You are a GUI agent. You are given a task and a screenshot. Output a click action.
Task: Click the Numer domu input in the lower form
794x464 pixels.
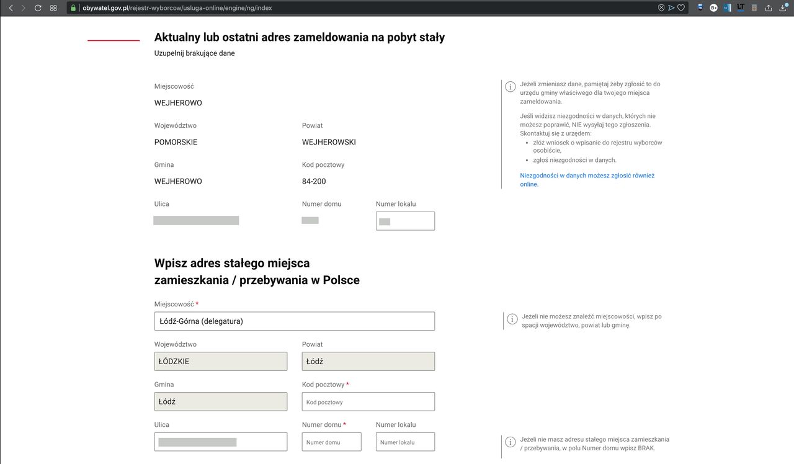pyautogui.click(x=331, y=442)
